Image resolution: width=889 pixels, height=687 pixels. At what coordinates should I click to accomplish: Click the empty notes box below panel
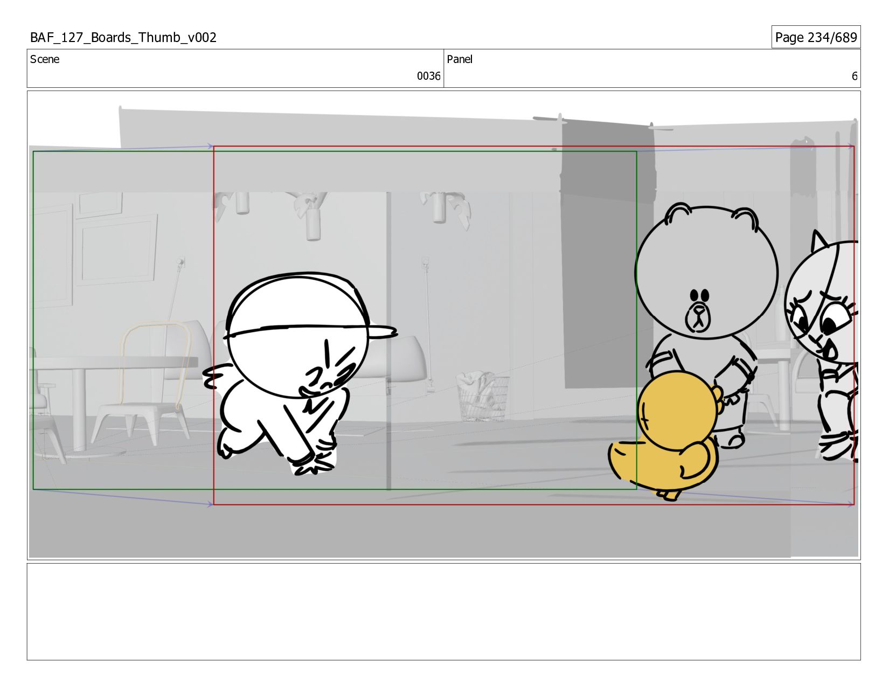443,612
